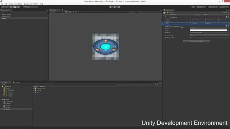This screenshot has height=129, width=230.
Task: Select the Hand tool in toolbar
Action: click(3, 7)
